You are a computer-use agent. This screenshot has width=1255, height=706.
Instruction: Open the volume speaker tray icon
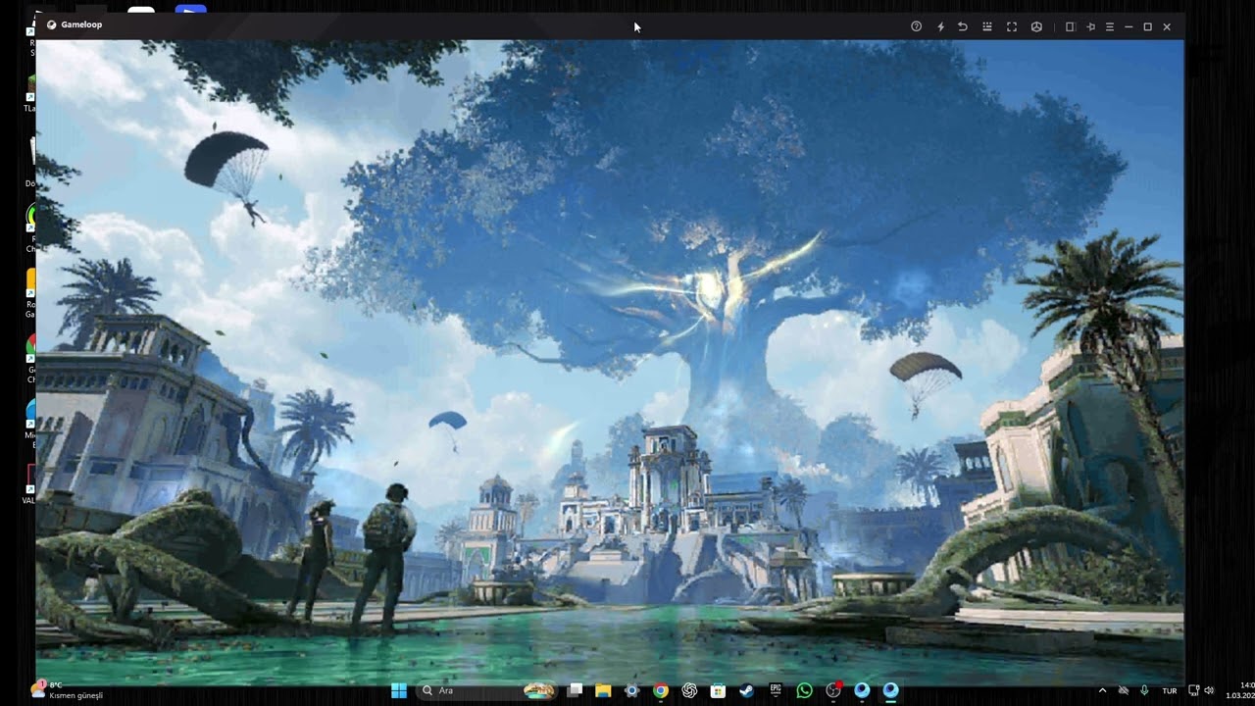[x=1209, y=690]
